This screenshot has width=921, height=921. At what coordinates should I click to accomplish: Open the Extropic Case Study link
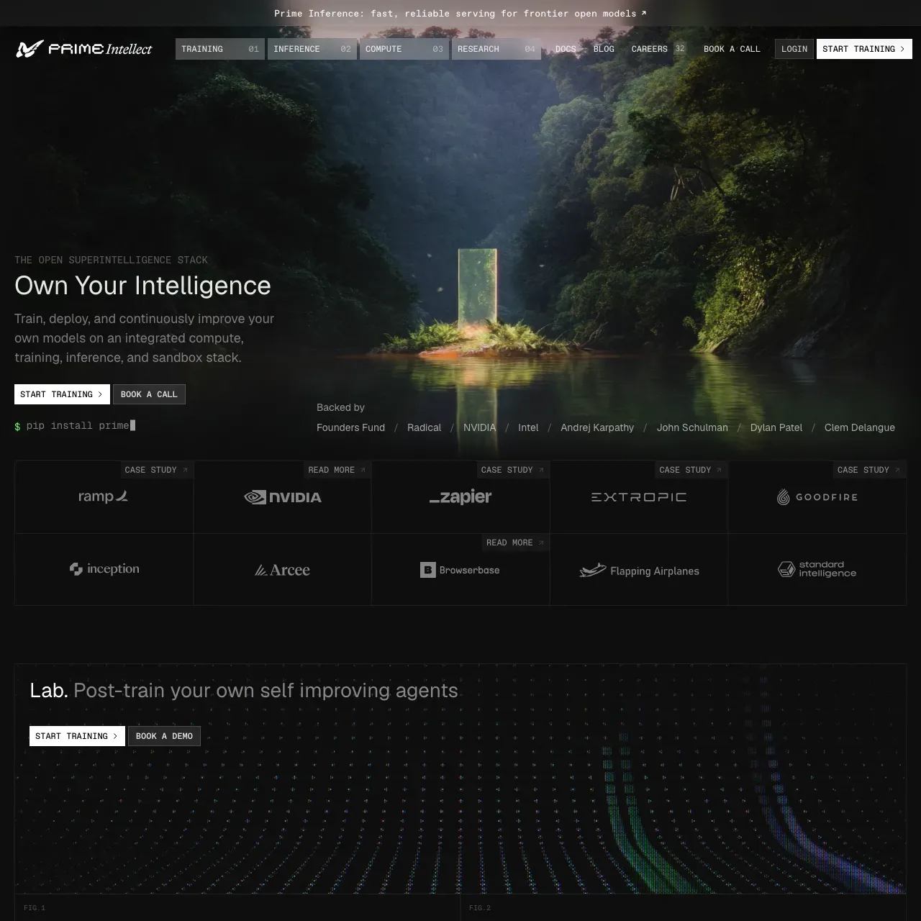tap(691, 470)
